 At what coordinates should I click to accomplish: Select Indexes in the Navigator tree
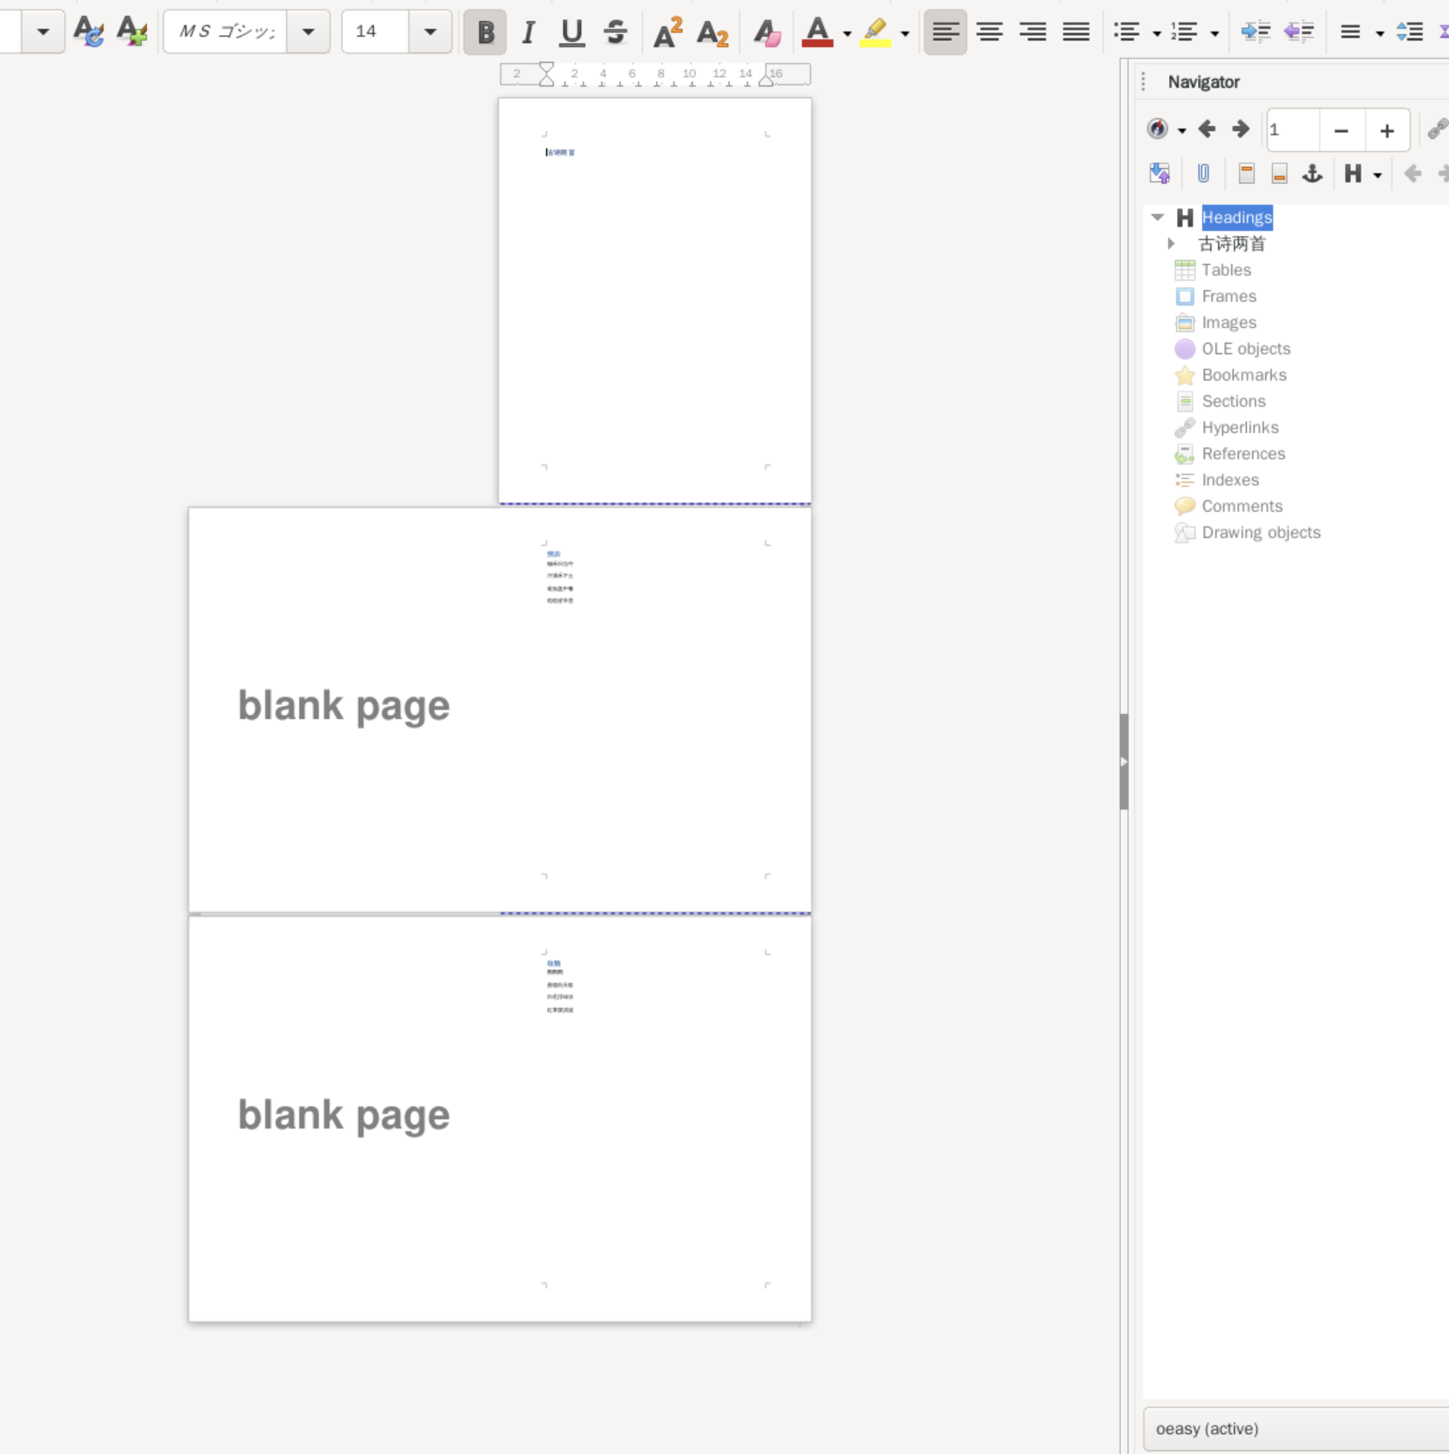point(1230,479)
